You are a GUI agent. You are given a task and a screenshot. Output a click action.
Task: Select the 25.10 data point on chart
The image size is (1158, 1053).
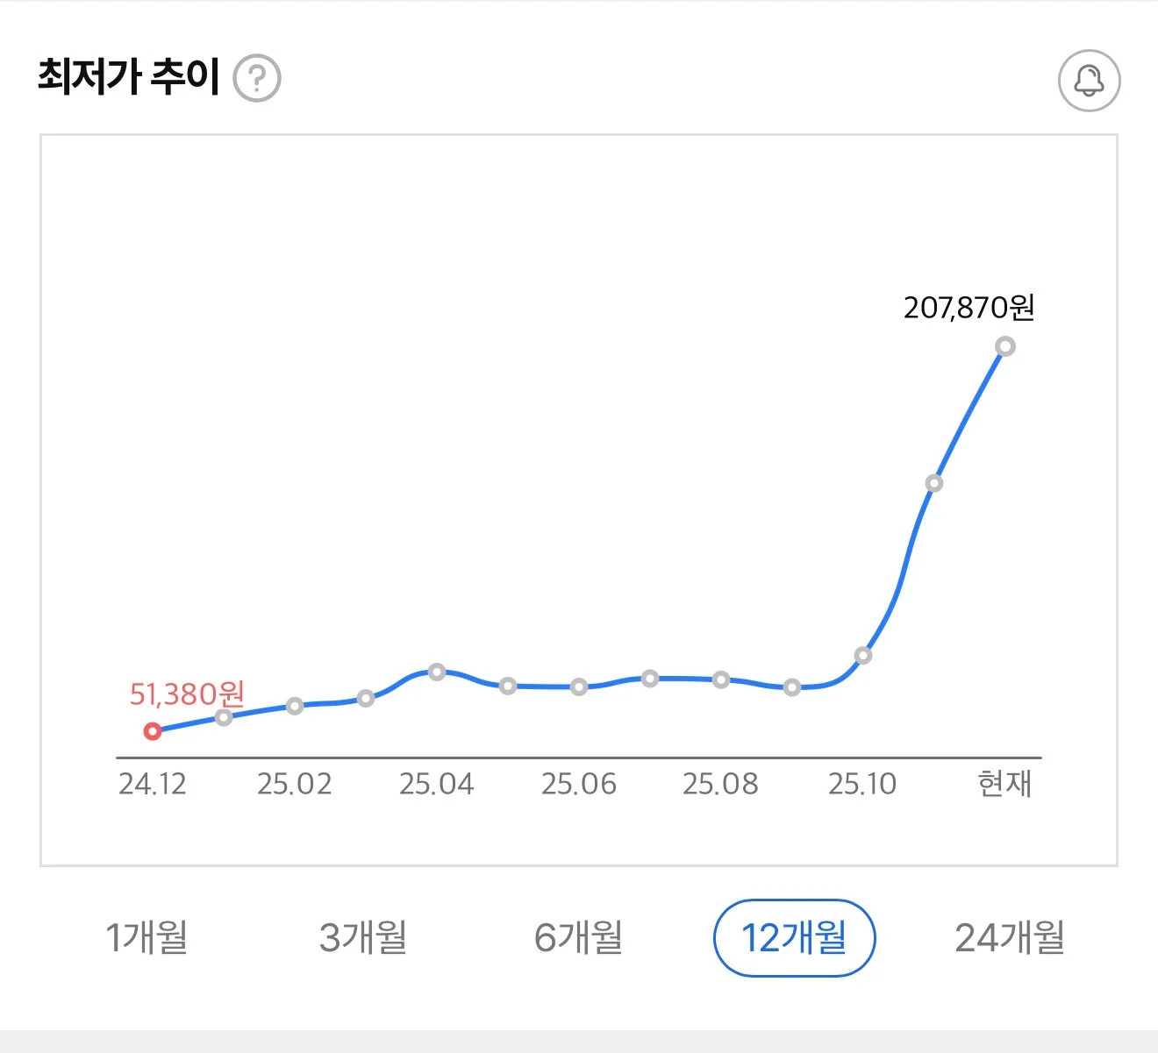(x=863, y=656)
